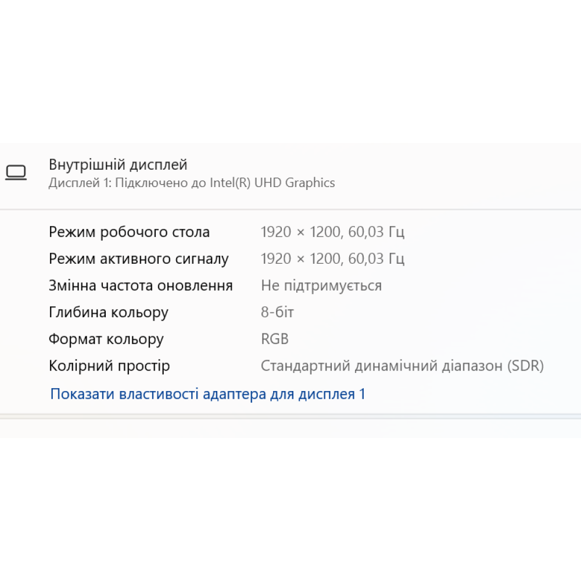Click the "Стандартний динамічний діапазон (SDR)" value

pos(403,365)
